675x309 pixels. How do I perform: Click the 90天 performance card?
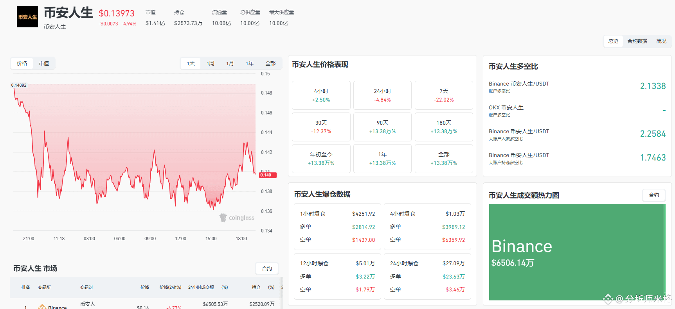coord(382,127)
